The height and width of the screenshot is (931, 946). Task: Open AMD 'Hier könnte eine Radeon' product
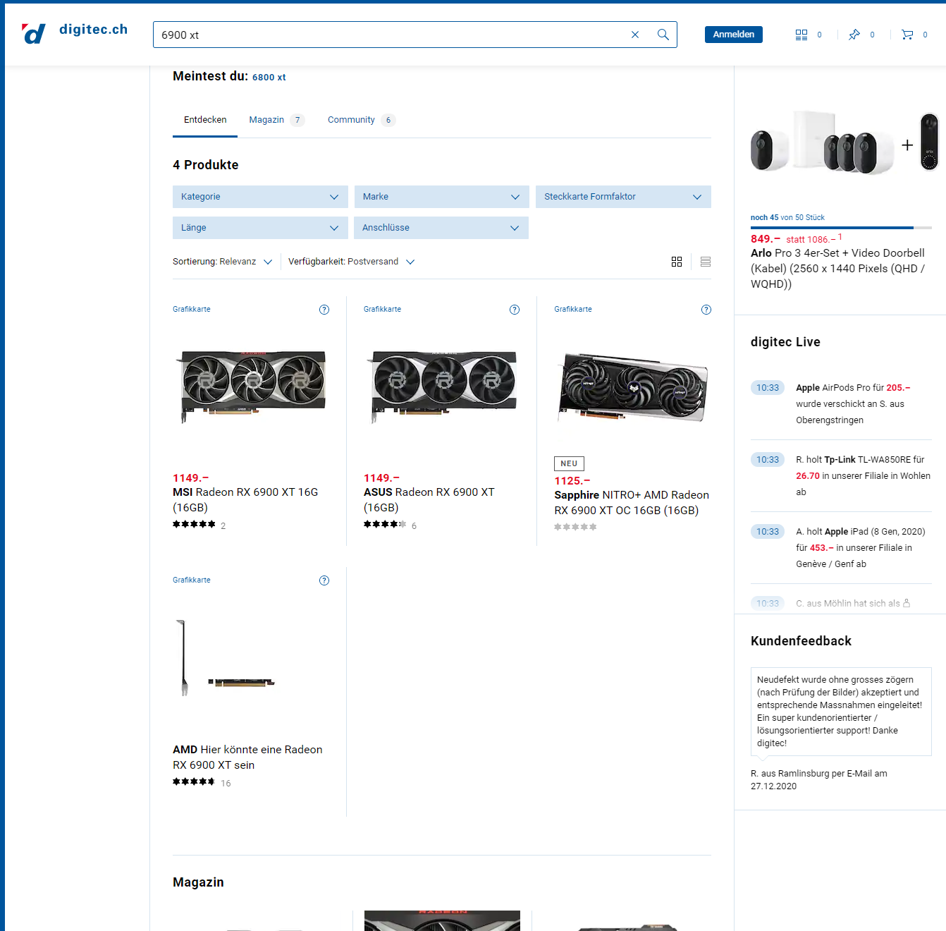point(247,757)
